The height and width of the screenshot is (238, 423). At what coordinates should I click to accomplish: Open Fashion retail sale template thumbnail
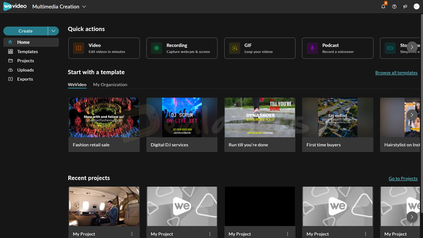104,118
